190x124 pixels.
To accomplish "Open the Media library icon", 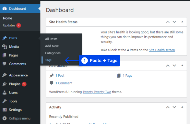I will click(5, 47).
